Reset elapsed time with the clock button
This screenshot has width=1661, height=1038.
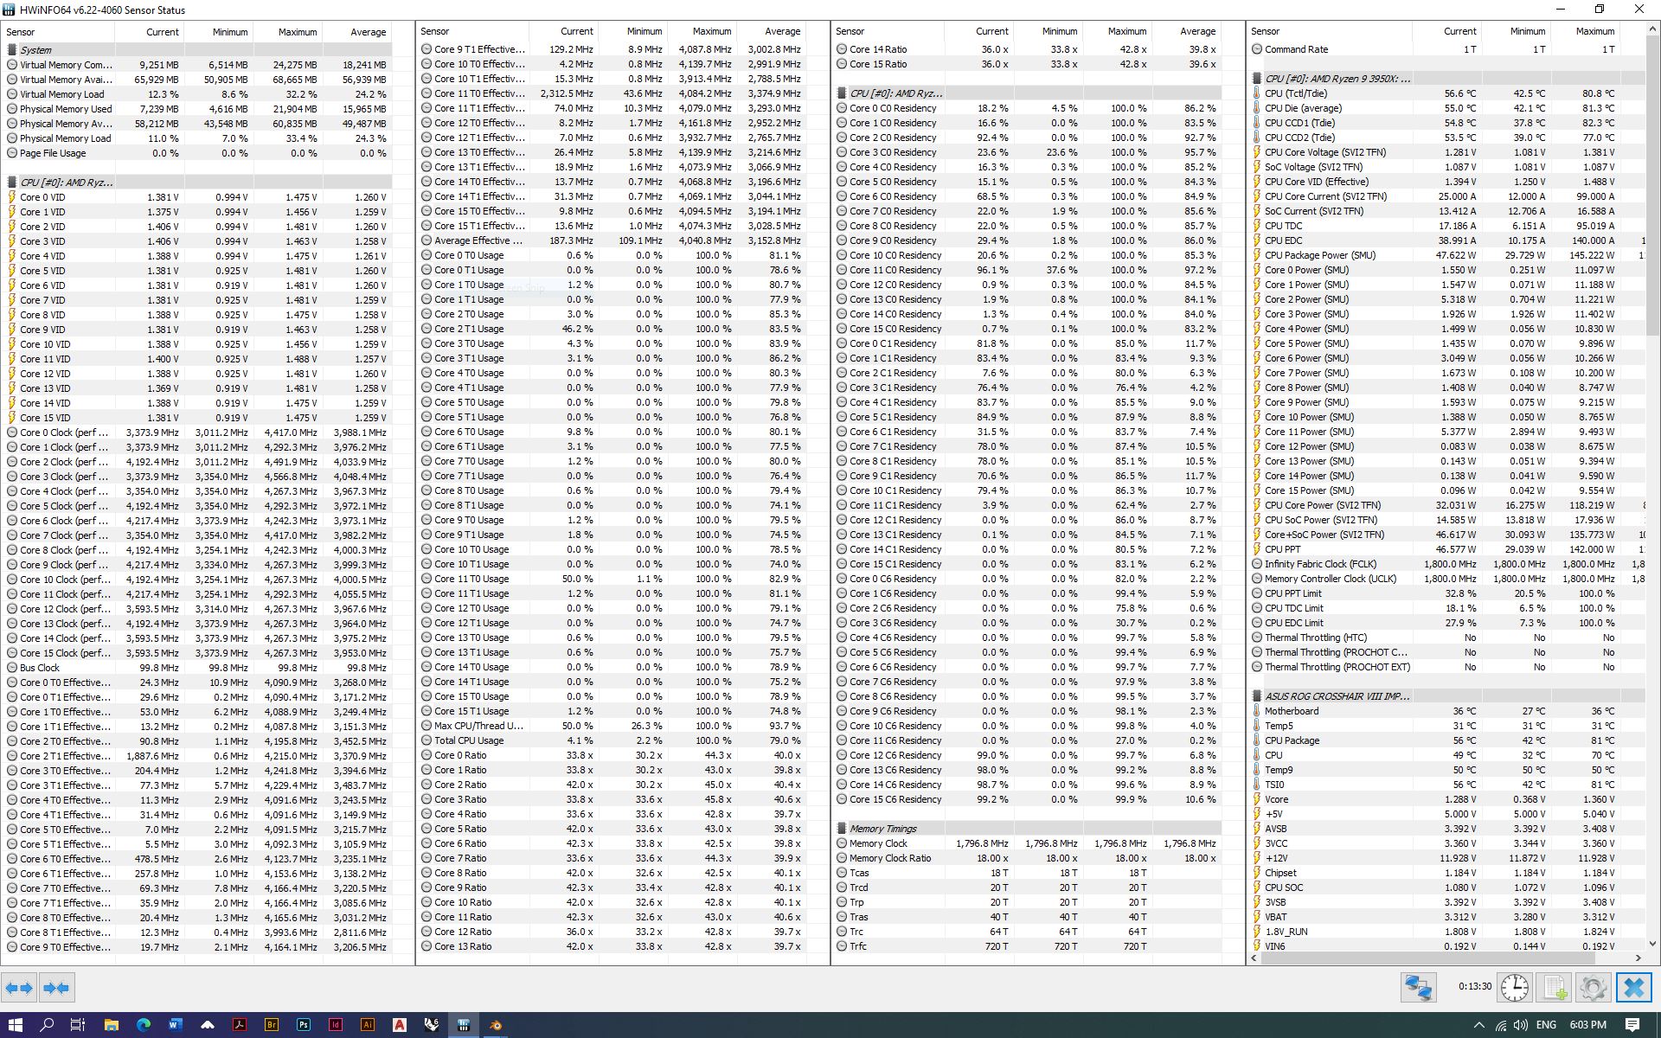coord(1514,987)
